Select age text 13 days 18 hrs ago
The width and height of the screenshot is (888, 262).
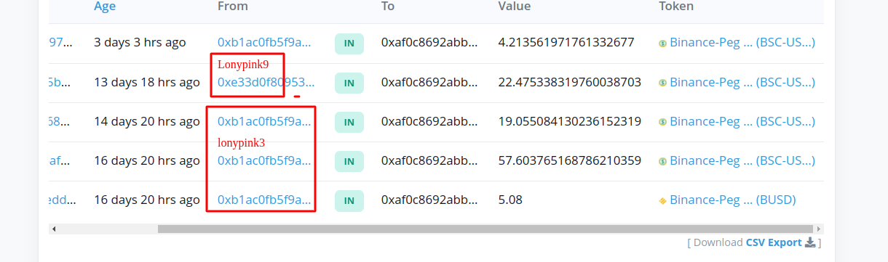(147, 82)
